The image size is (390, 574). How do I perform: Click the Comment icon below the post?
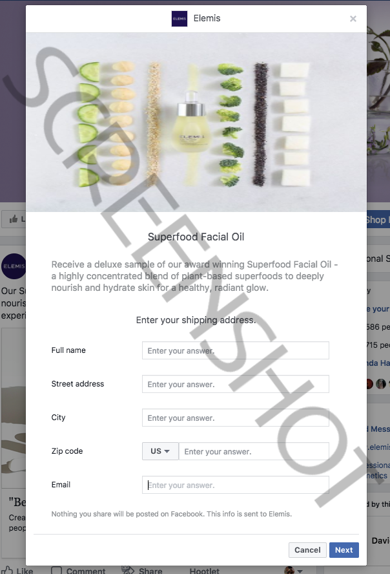coord(56,570)
